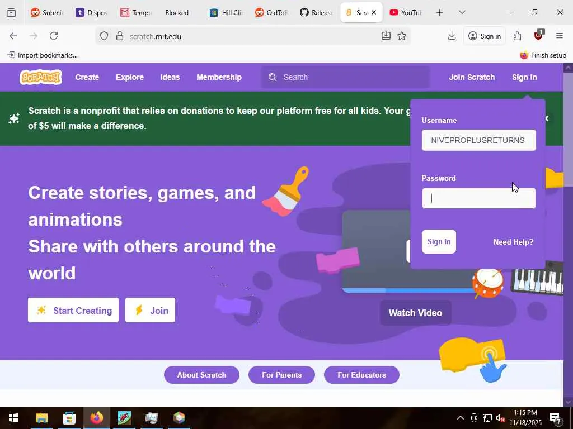Switch to the Tempo mail tab
The height and width of the screenshot is (429, 573).
[x=137, y=12]
